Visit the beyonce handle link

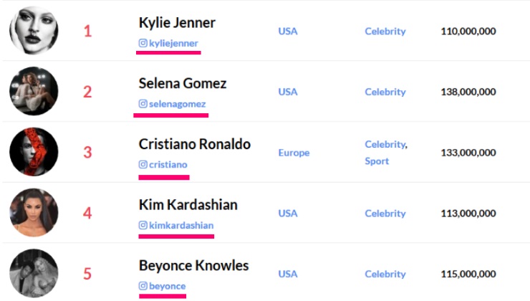click(x=168, y=286)
